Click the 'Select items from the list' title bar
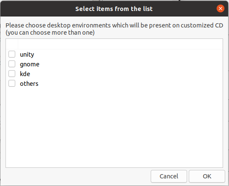 click(114, 9)
